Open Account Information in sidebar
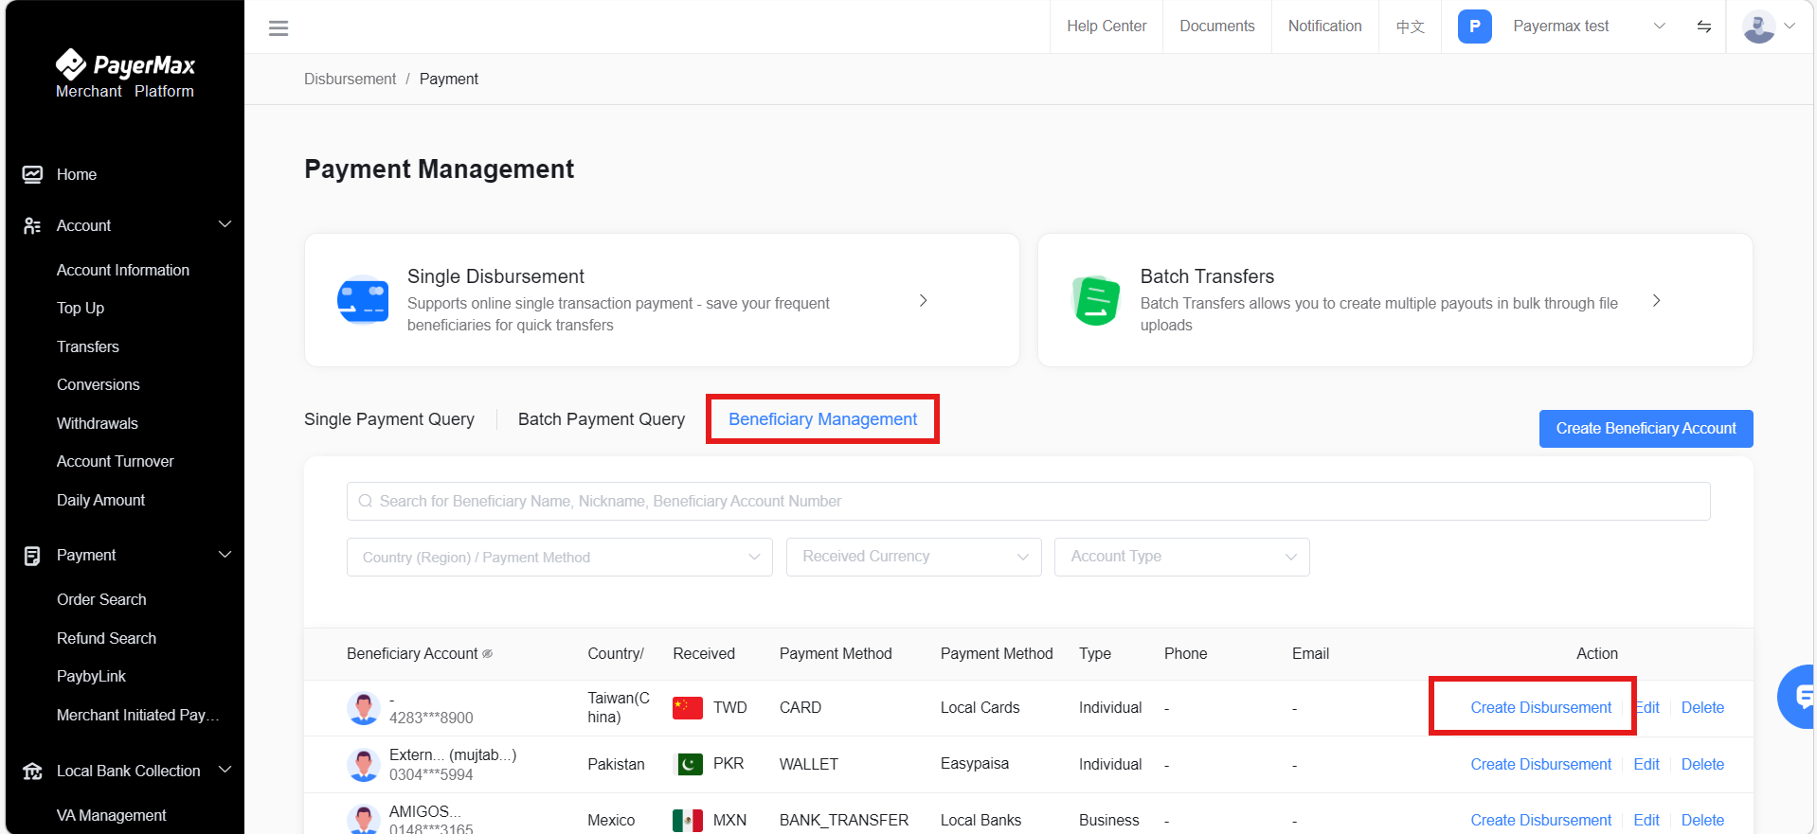The height and width of the screenshot is (834, 1817). click(123, 271)
